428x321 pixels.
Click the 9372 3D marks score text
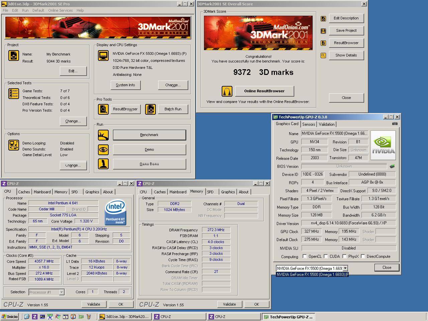point(263,72)
